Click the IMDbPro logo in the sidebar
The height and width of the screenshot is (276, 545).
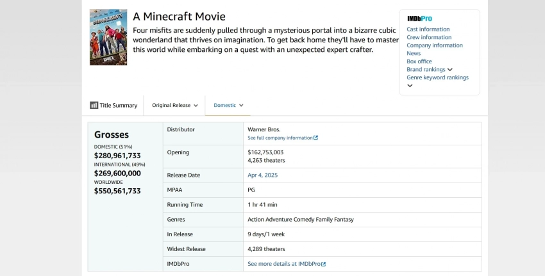tap(419, 19)
